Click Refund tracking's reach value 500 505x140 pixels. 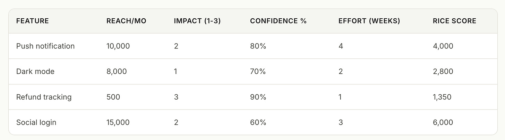pos(113,97)
